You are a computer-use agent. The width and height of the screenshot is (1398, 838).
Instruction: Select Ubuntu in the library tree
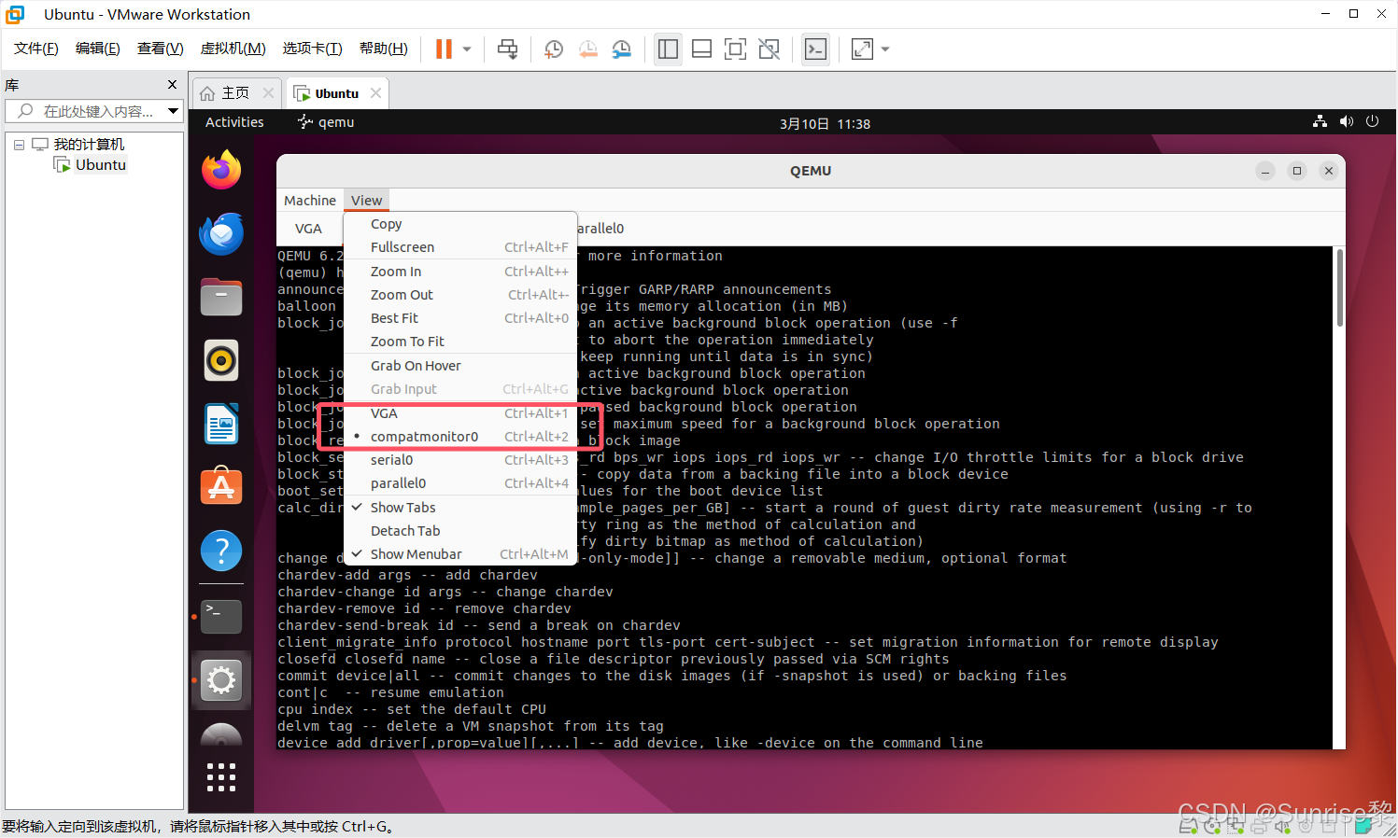point(91,165)
